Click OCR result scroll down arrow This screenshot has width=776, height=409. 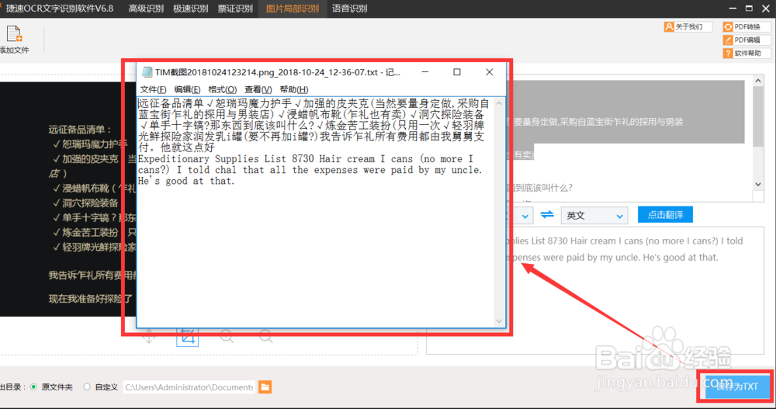tap(758, 184)
